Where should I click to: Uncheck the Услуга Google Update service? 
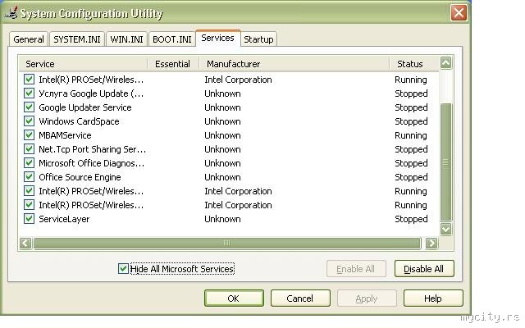coord(30,93)
